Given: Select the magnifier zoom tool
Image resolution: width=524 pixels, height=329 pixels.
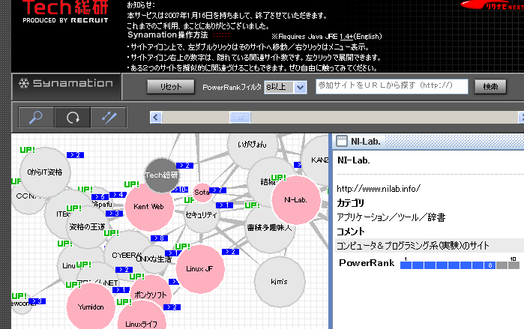Looking at the screenshot, I should [37, 117].
